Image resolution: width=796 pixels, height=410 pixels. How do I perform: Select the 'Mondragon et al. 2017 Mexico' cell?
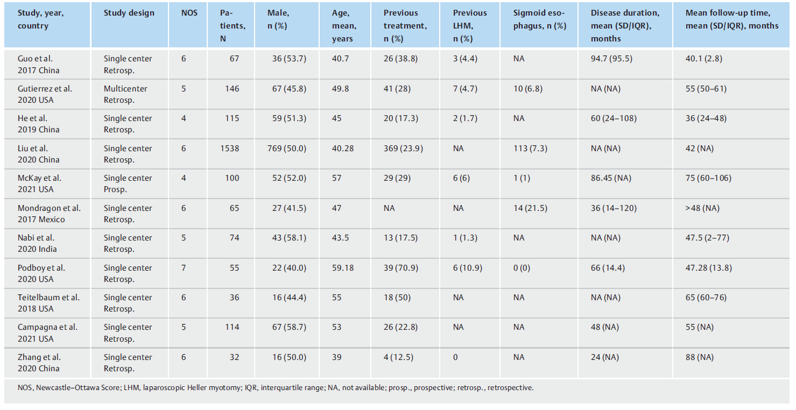pos(49,214)
